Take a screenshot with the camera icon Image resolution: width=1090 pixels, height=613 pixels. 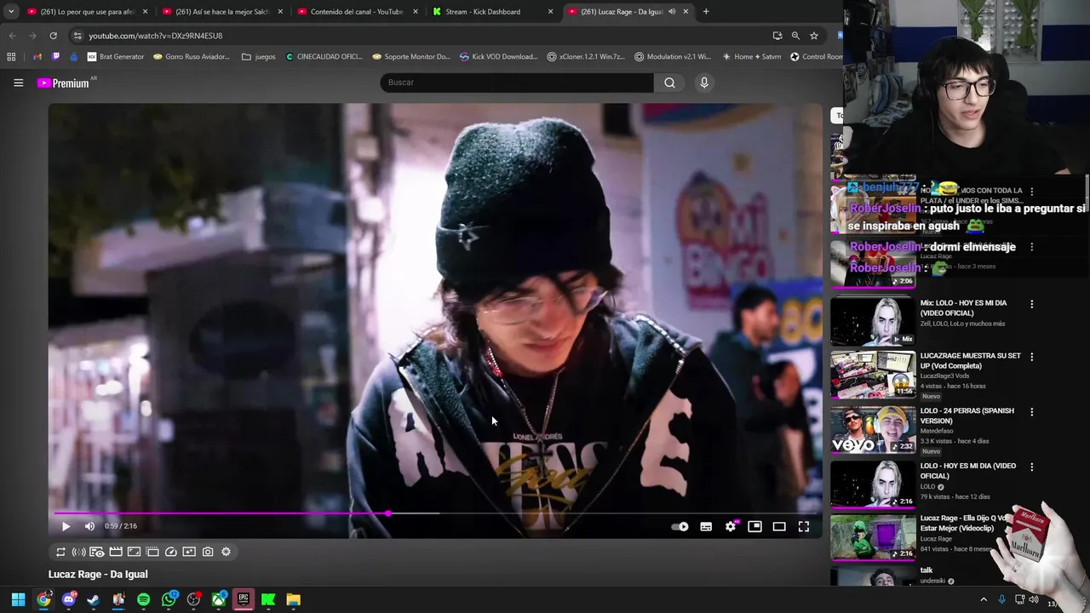[208, 552]
